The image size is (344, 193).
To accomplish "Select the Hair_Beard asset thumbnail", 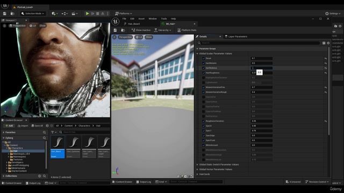I will [x=58, y=146].
